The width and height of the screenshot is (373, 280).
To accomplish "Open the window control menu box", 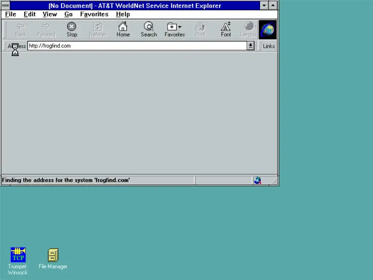I will click(x=5, y=5).
